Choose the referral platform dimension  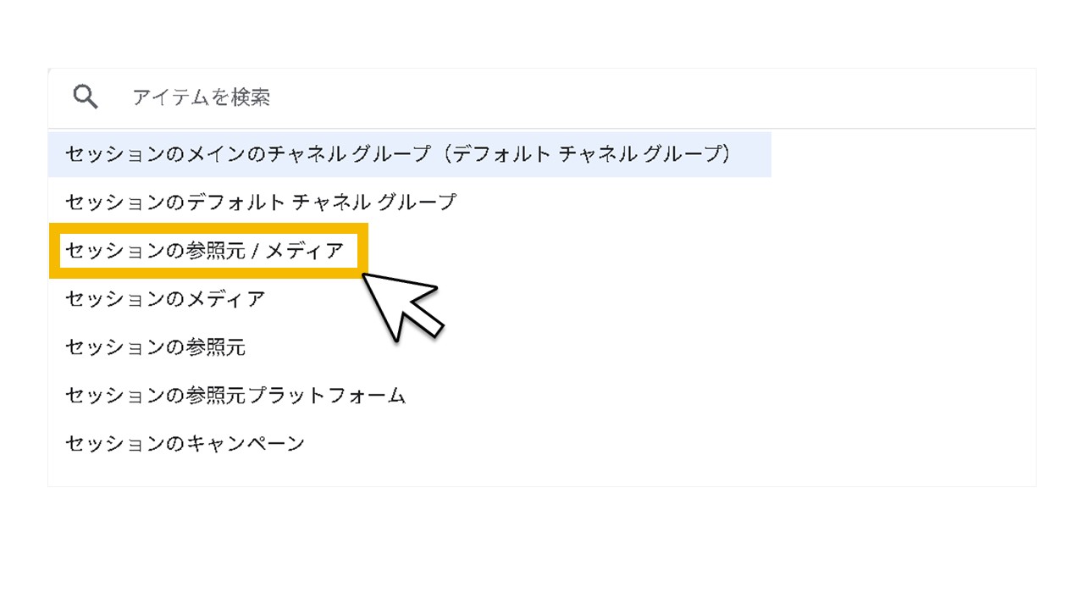tap(235, 395)
